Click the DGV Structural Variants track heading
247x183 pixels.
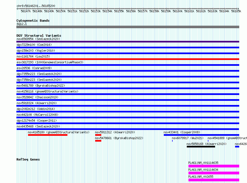(39, 36)
